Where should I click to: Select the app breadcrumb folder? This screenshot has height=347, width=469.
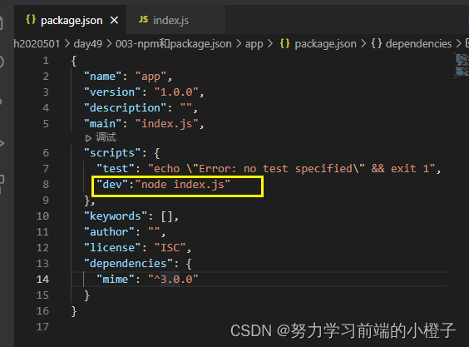[x=254, y=44]
